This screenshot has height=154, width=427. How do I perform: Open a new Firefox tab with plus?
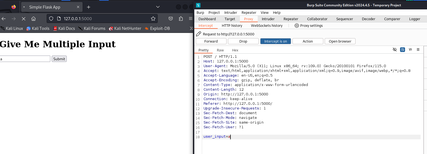tap(88, 7)
